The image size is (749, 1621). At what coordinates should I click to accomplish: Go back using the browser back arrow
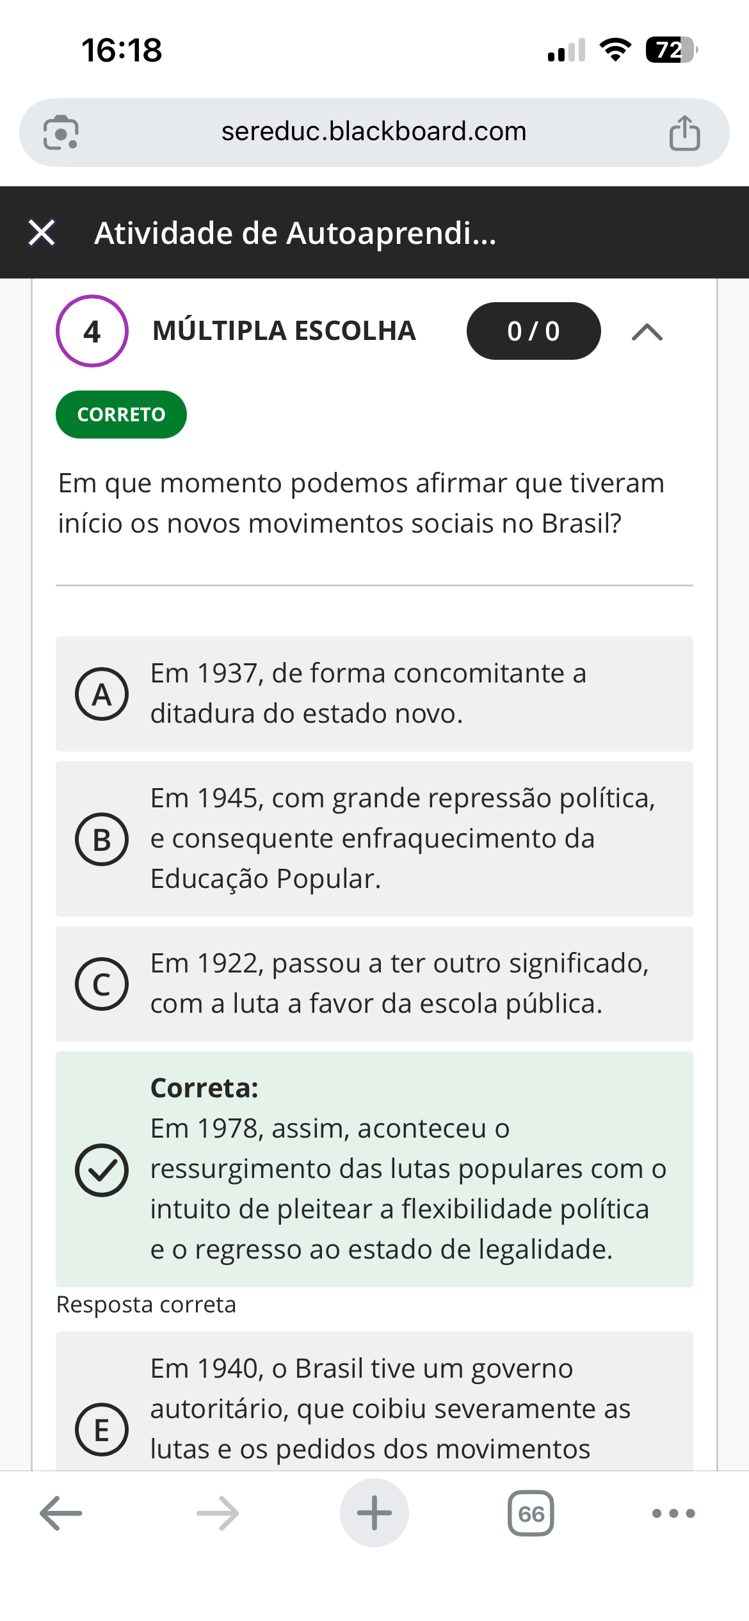click(61, 1513)
